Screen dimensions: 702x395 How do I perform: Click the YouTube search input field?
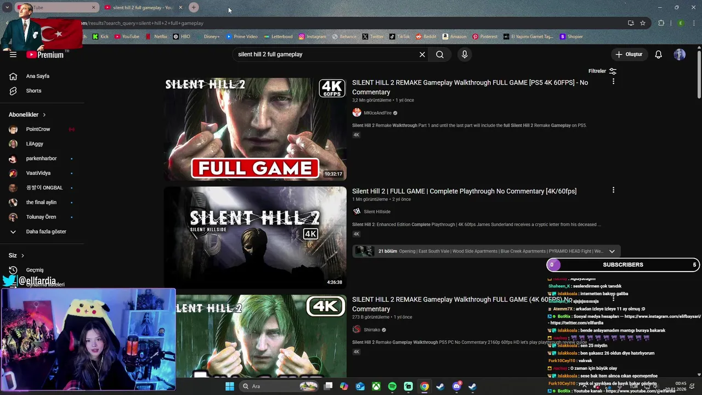[x=326, y=54]
